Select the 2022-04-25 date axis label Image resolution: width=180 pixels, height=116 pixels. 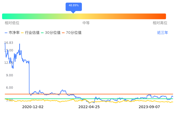89,107
